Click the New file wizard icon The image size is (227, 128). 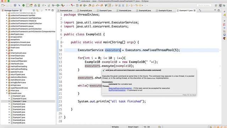point(2,5)
